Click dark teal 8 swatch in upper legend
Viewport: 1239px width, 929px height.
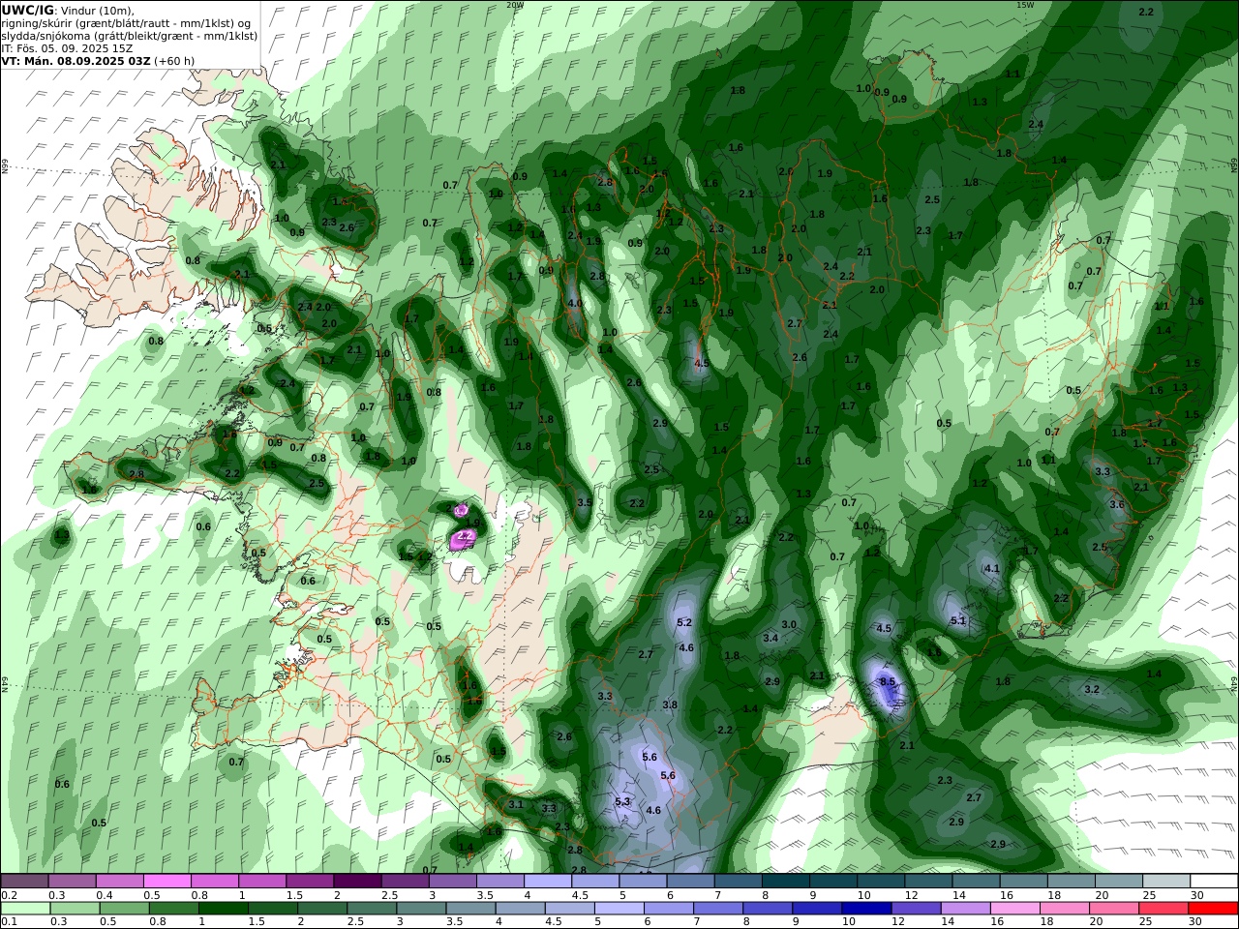(x=785, y=882)
